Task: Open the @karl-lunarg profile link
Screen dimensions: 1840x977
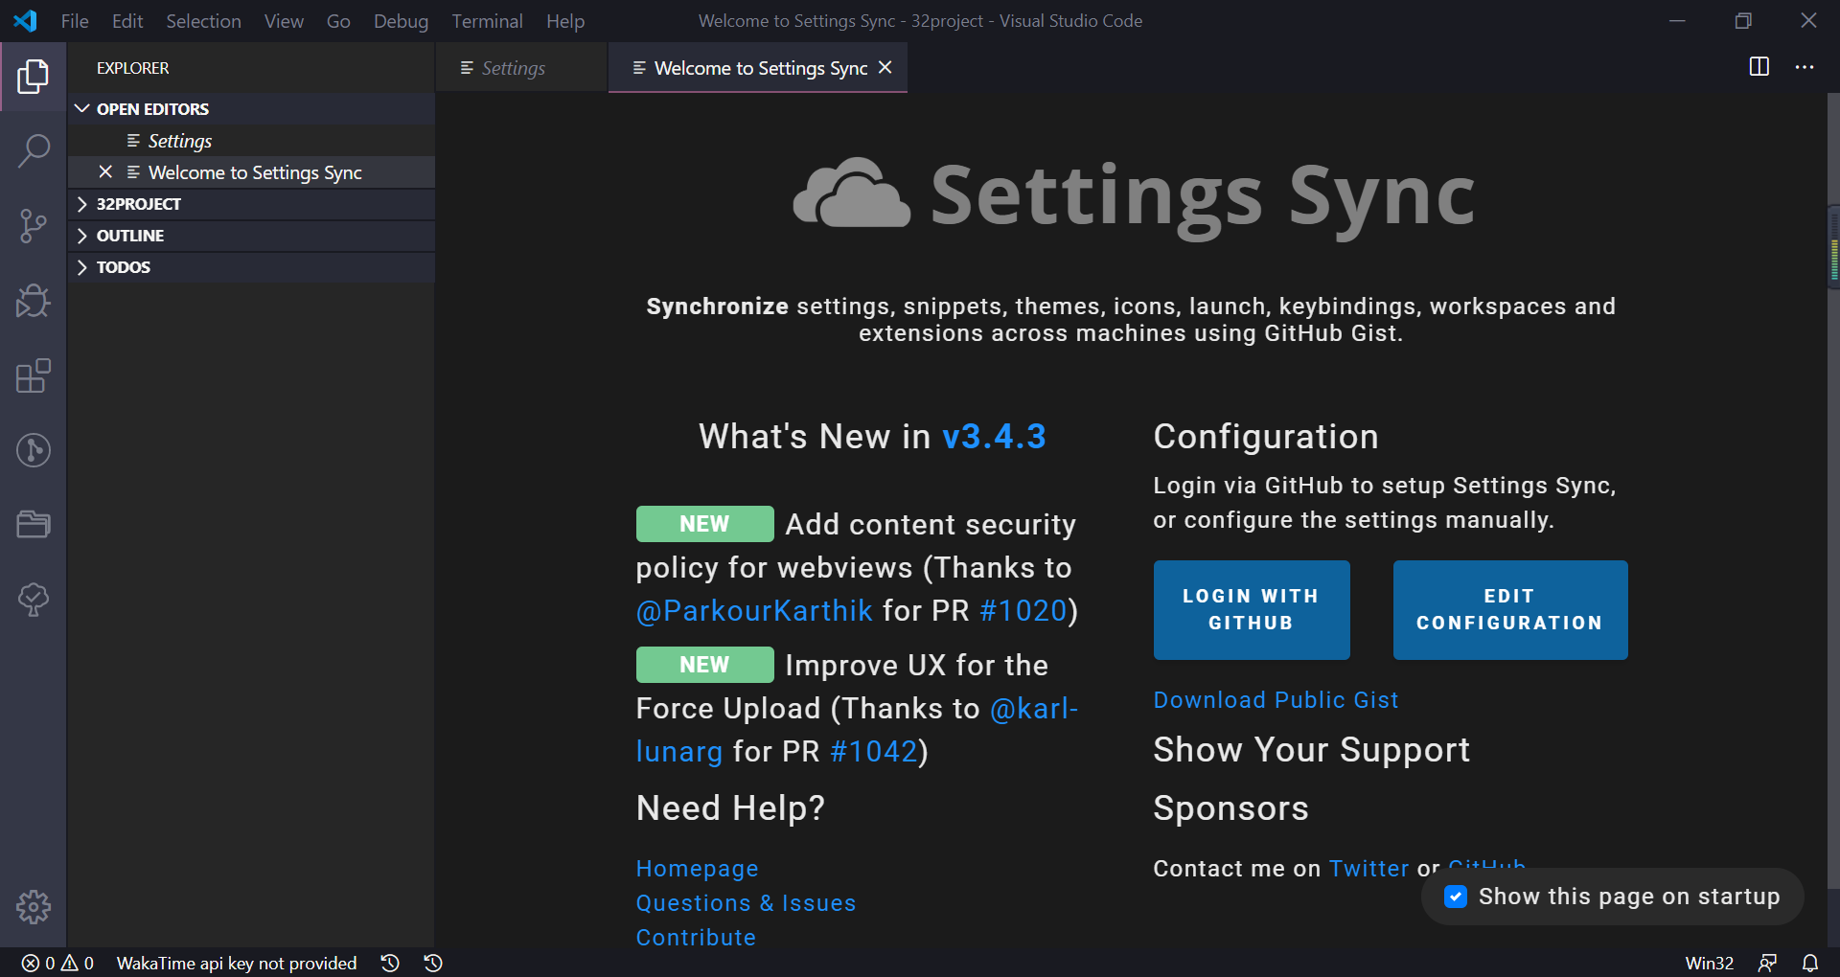Action: point(1034,708)
